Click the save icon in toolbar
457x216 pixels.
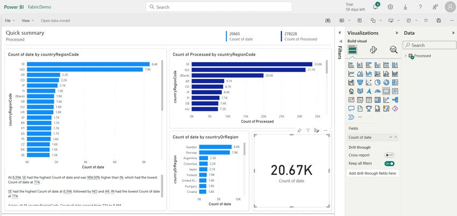coord(439,21)
